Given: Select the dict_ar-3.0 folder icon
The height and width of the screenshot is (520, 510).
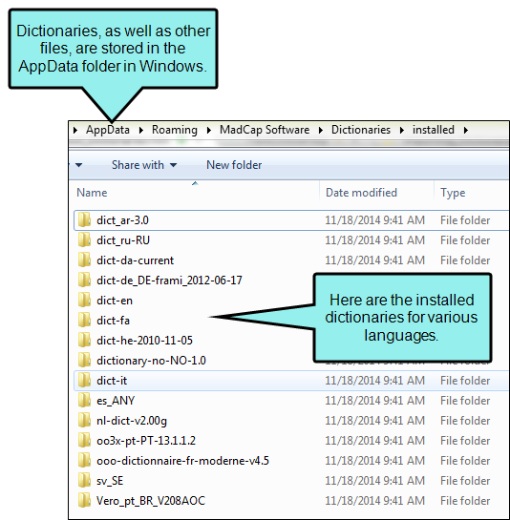Looking at the screenshot, I should click(x=84, y=219).
